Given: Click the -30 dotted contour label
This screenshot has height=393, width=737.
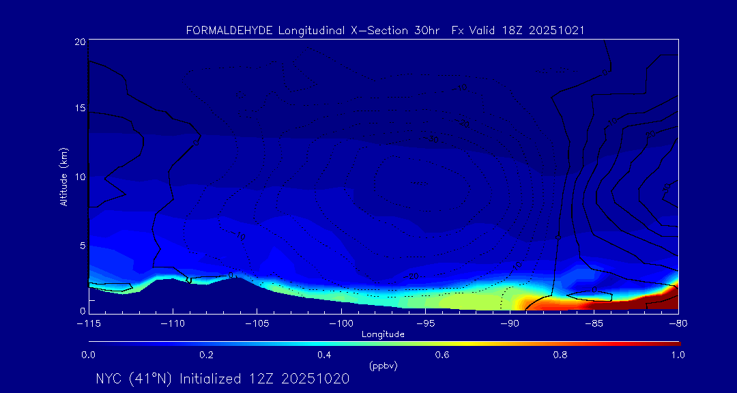Looking at the screenshot, I should tap(432, 140).
